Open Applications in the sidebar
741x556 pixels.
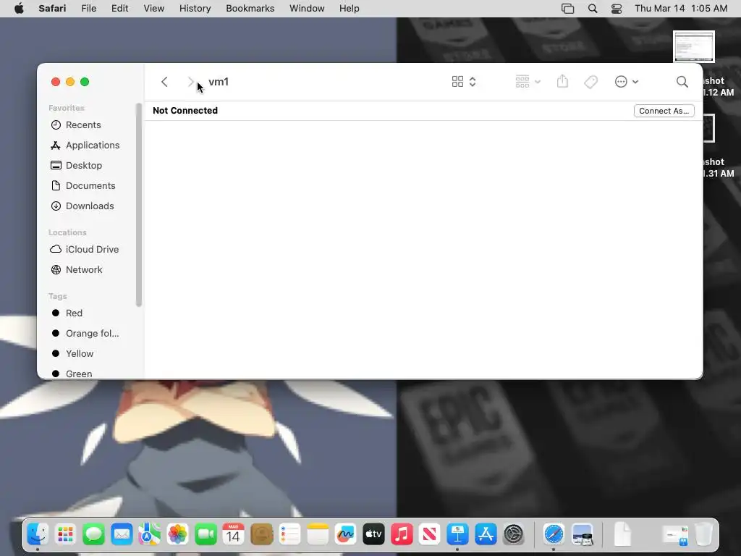(x=85, y=145)
